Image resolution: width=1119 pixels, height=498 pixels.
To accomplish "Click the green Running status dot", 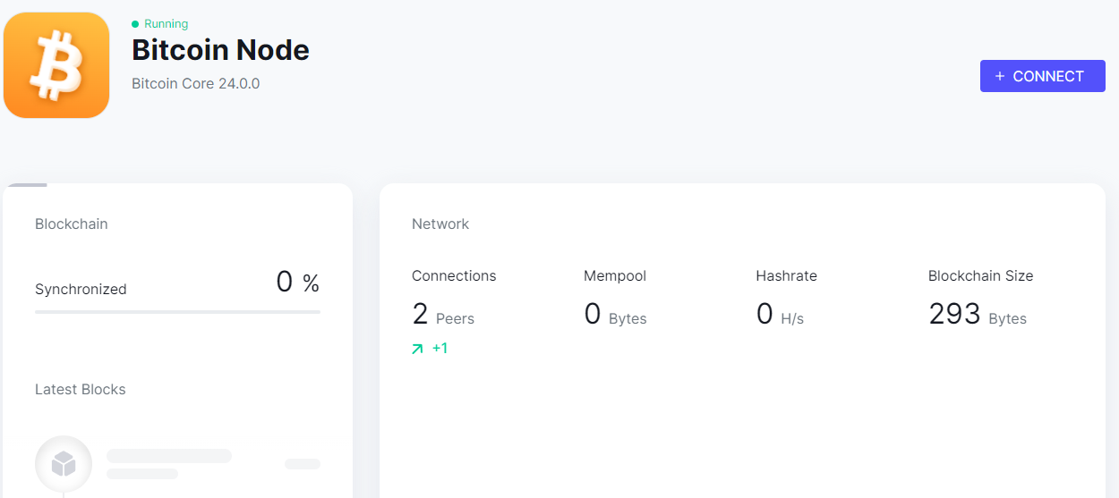I will click(x=135, y=24).
